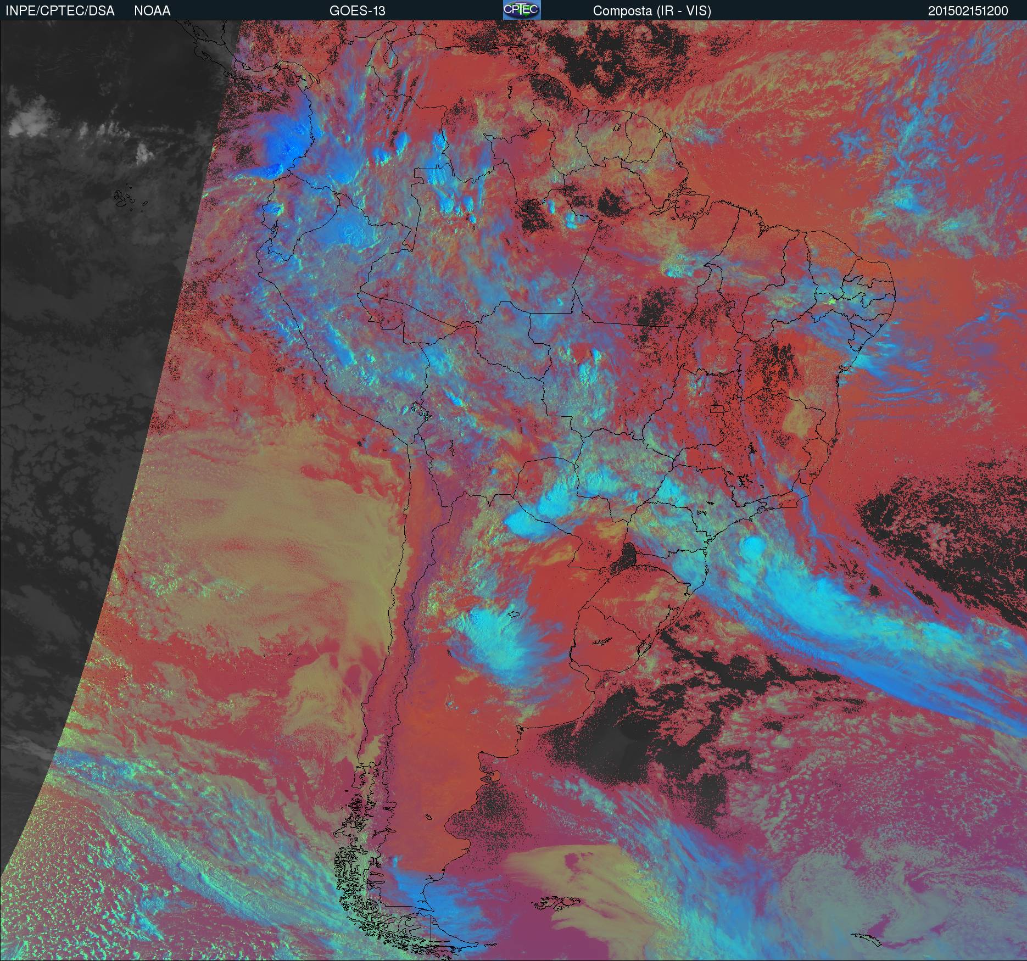Select the Mar Chiquita lake outline in Argentina
The image size is (1027, 961).
pos(514,616)
